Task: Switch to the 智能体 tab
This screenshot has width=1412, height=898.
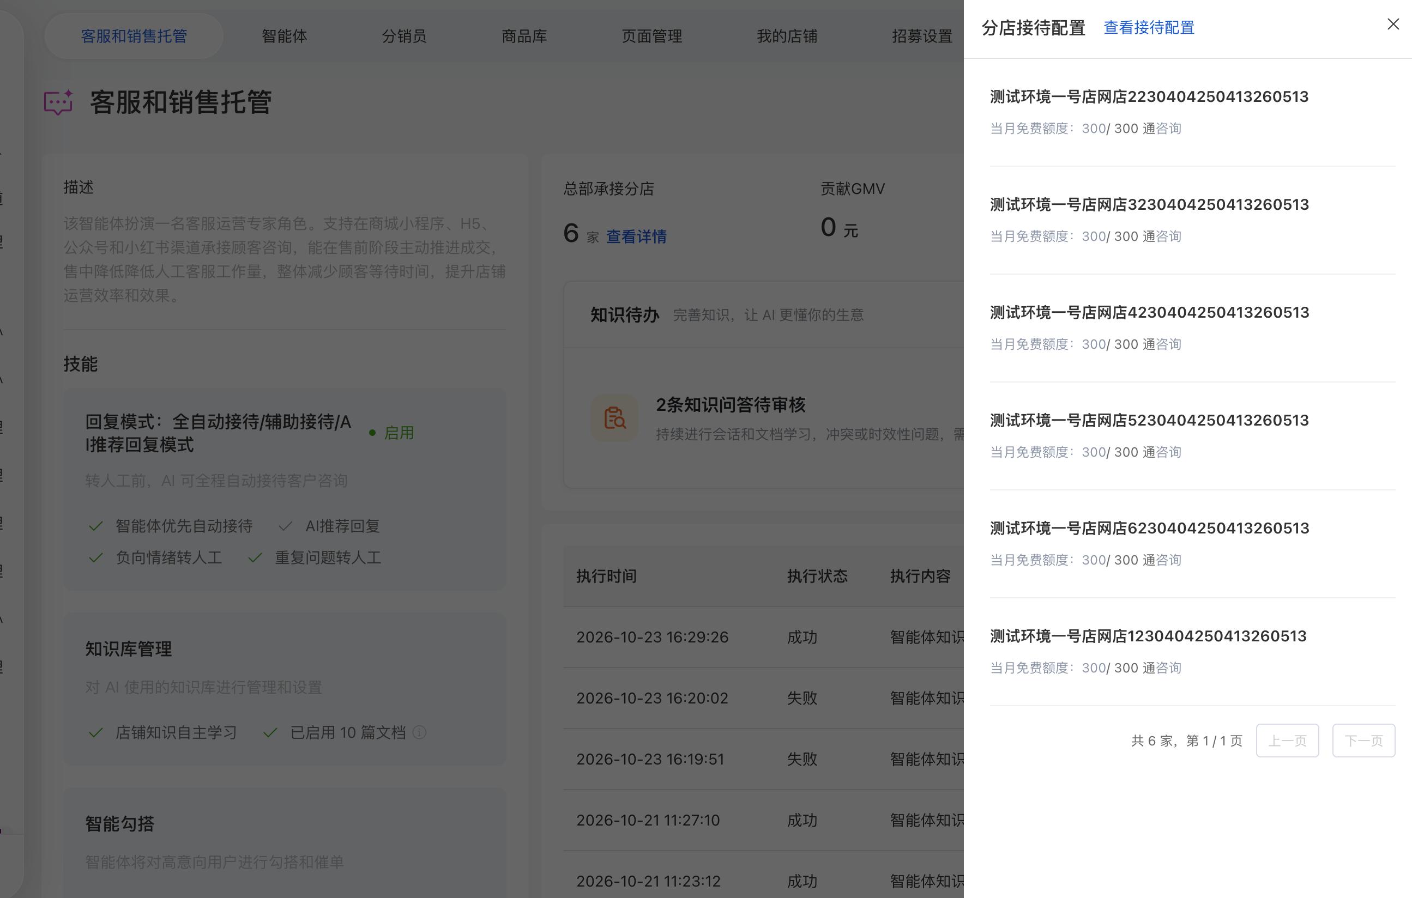Action: coord(285,36)
